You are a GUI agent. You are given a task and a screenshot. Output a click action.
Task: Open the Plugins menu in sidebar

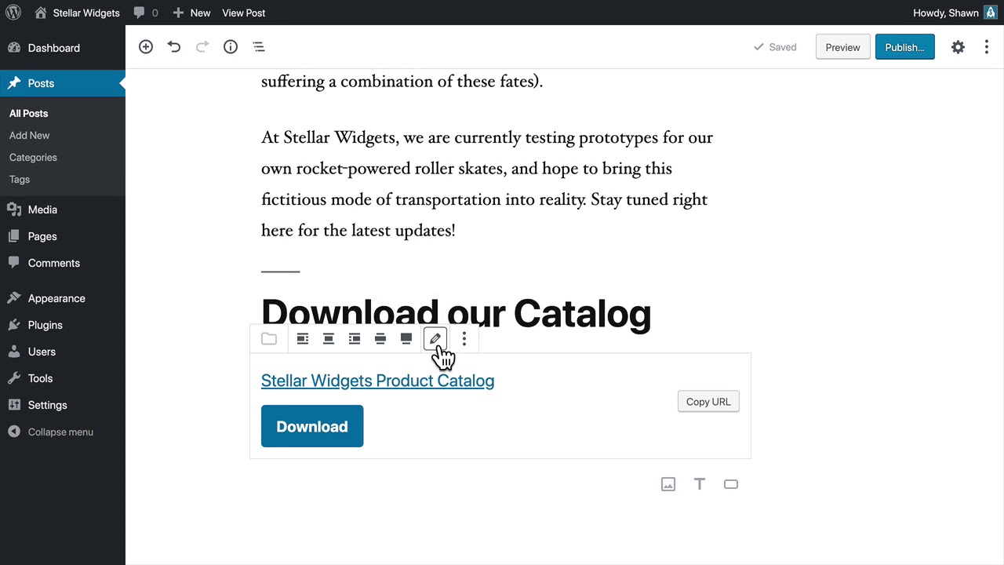45,325
